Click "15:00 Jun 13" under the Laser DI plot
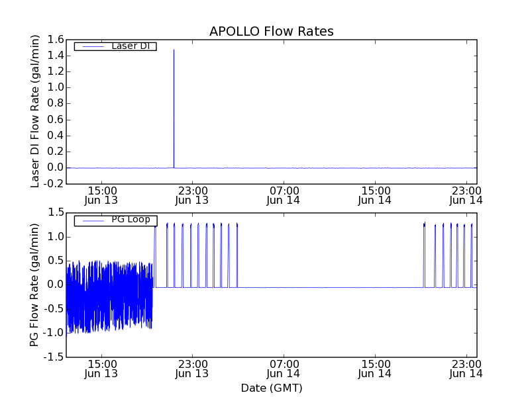Viewport: 530px width, 397px height. [x=101, y=196]
